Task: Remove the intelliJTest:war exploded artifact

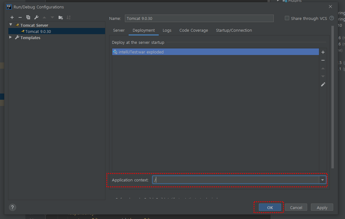Action: (323, 60)
